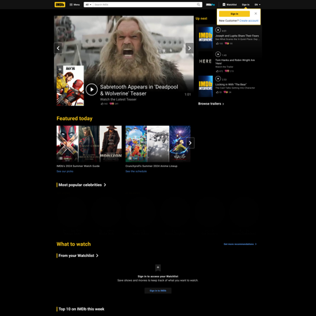
Task: Open Sabretooth Appears in 'Deadpool & Wolverine' title
Action: click(139, 90)
